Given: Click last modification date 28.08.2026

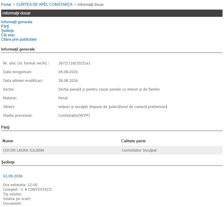Looking at the screenshot, I should (x=68, y=81).
